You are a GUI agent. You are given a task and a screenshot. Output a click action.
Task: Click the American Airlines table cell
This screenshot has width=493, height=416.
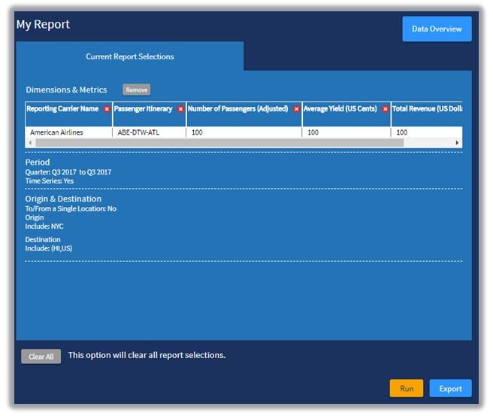[57, 132]
